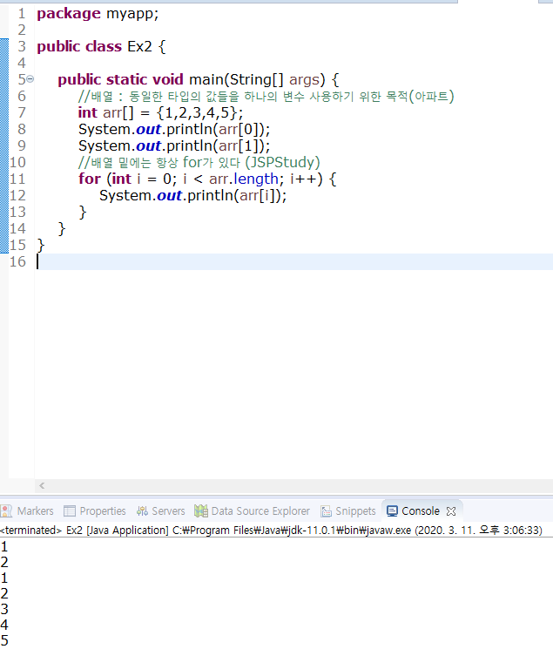
Task: Click the for loop header line
Action: [207, 179]
